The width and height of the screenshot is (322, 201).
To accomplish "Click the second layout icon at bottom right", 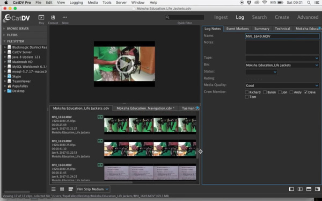I will 300,189.
